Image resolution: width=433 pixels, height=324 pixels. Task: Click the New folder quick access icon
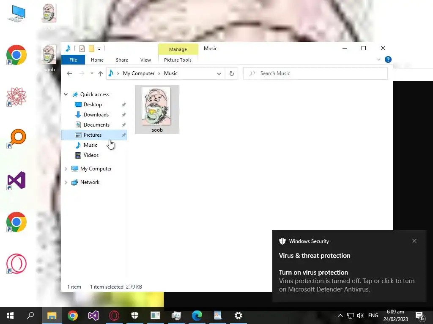(91, 49)
